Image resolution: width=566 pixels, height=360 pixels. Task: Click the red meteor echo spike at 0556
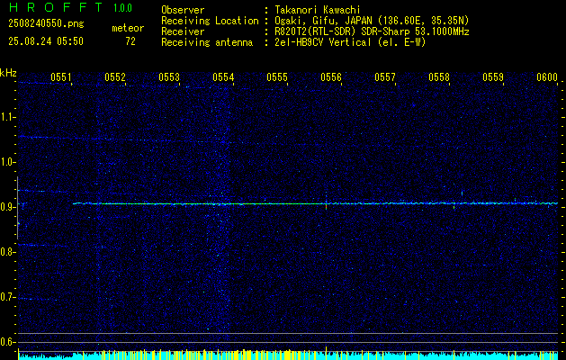[x=326, y=207]
